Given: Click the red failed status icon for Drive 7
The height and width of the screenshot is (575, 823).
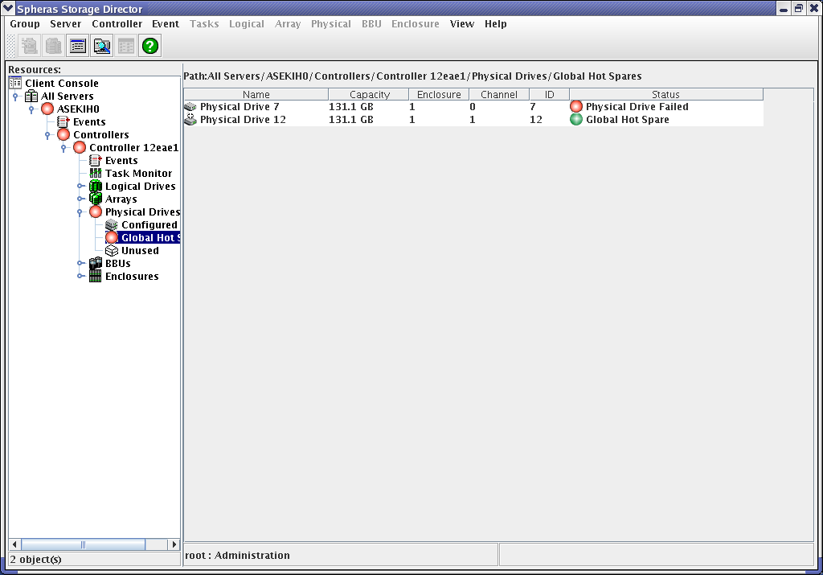Looking at the screenshot, I should [576, 107].
